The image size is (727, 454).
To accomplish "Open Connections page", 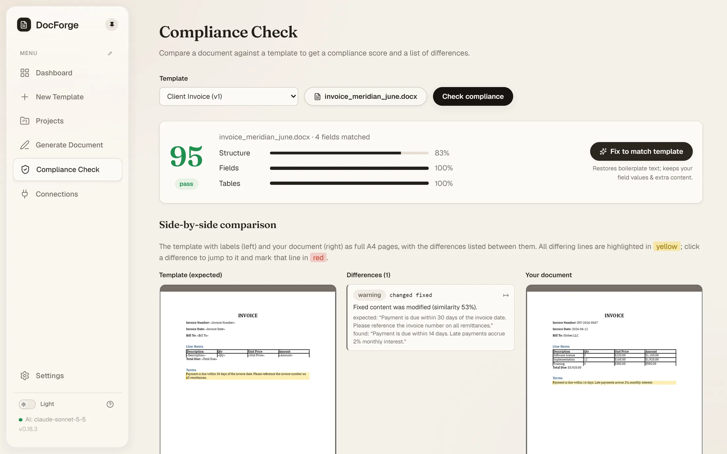I will (67, 194).
